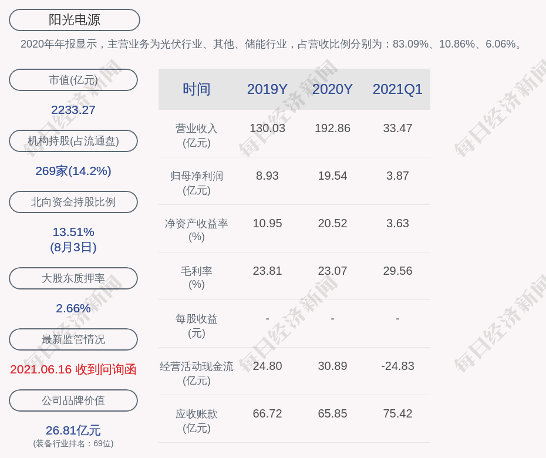Select the 192.86 revenue cell

coord(332,128)
